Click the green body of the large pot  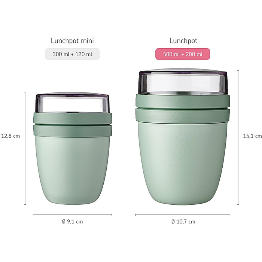[183, 164]
